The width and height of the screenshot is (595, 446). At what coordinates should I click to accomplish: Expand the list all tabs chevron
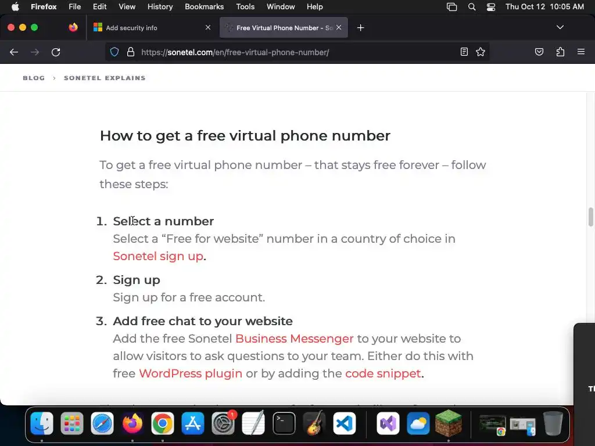tap(560, 27)
